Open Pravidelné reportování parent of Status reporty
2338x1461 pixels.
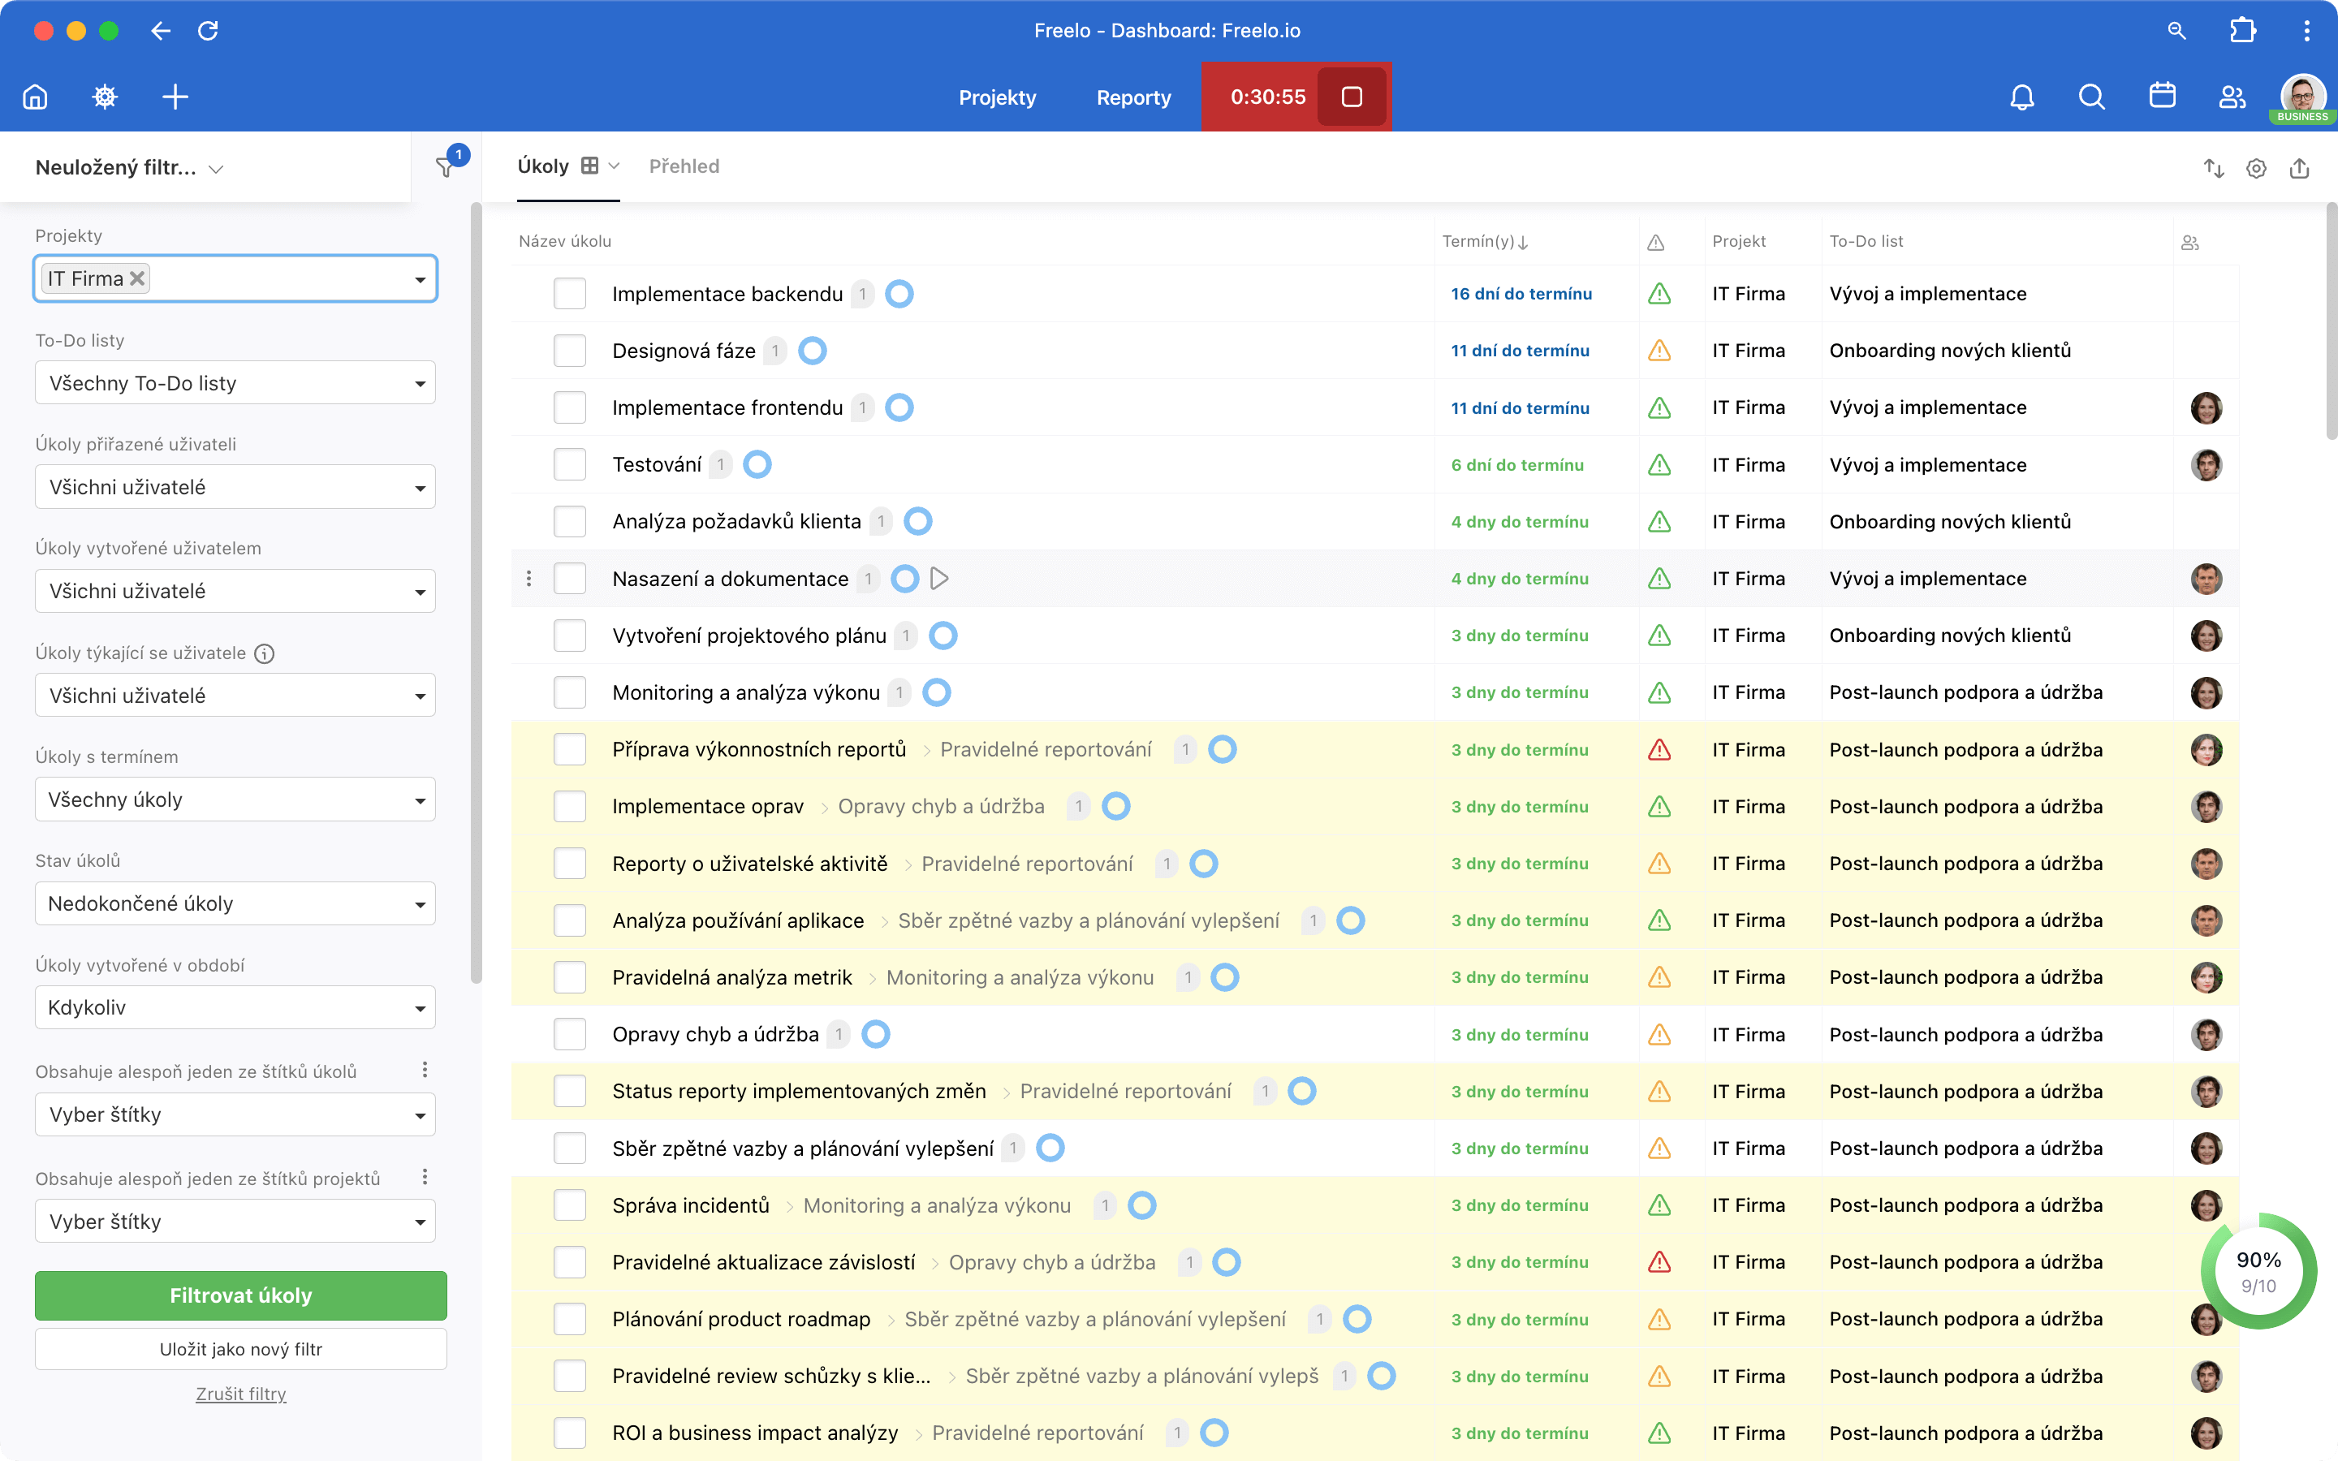coord(1125,1092)
